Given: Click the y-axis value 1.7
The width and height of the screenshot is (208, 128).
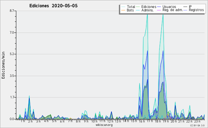Looking at the screenshot, I should pyautogui.click(x=12, y=98).
